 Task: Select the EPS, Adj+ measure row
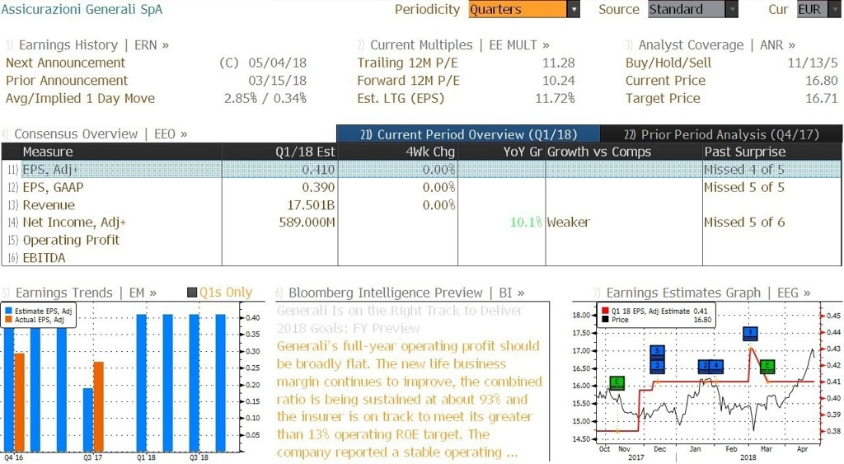[421, 170]
